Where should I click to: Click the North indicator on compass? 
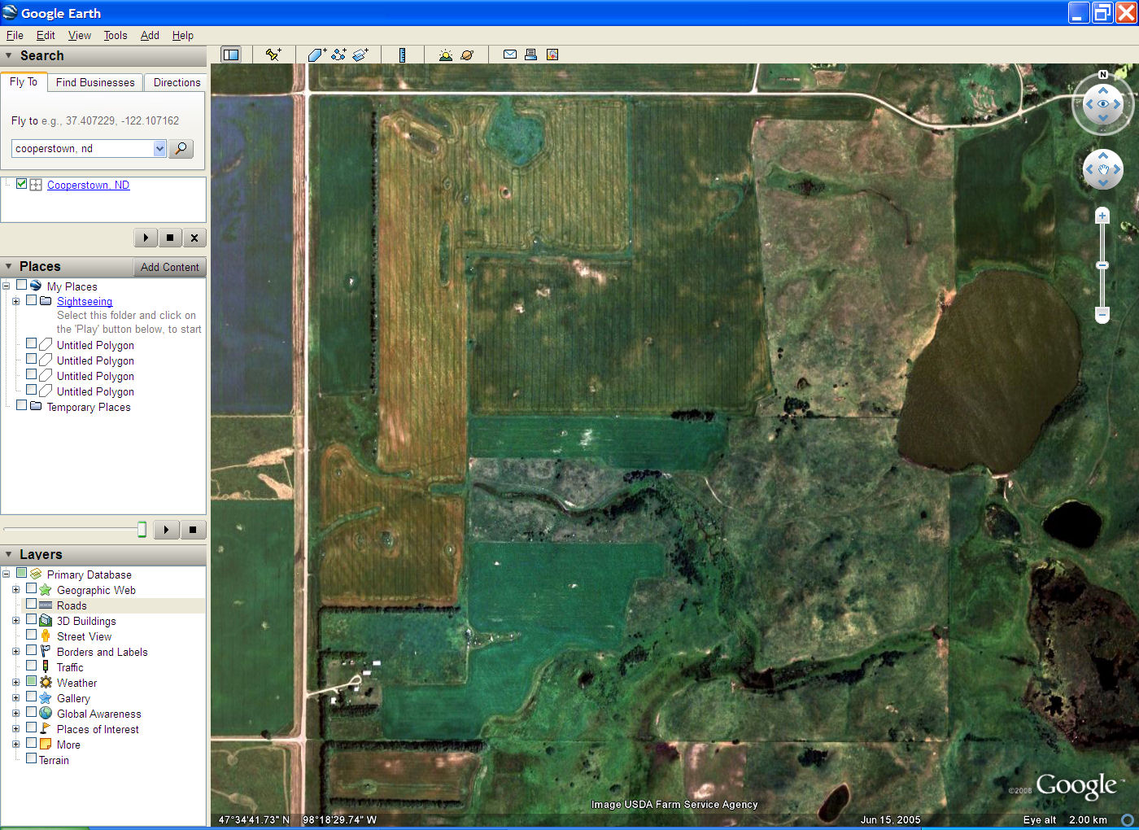(1103, 74)
